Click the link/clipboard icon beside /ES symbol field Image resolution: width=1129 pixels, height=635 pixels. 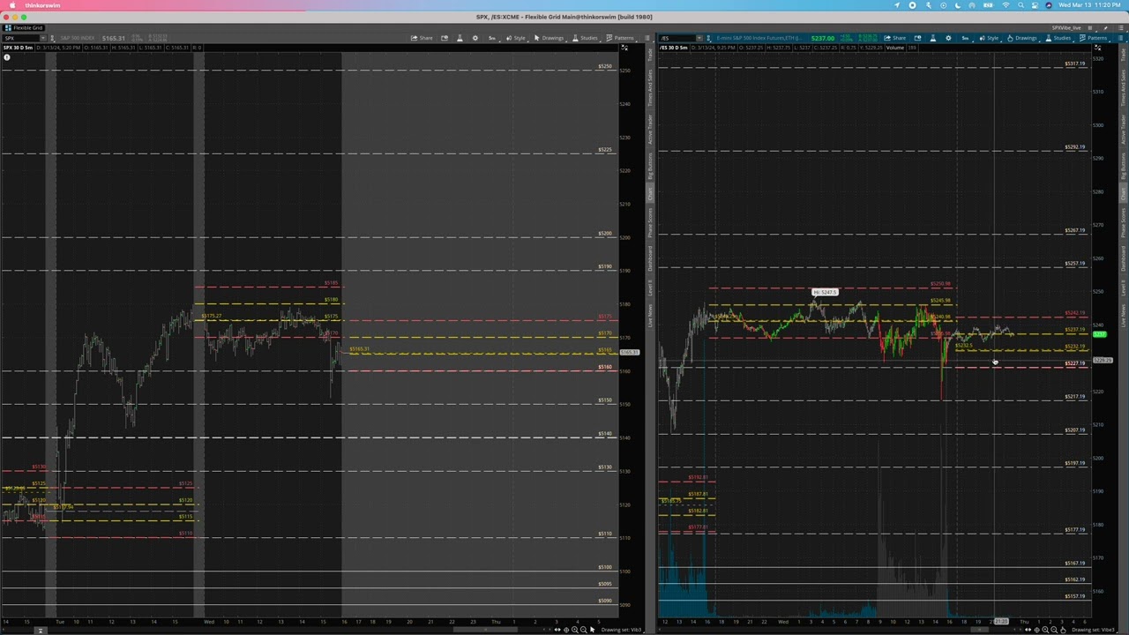click(x=708, y=39)
